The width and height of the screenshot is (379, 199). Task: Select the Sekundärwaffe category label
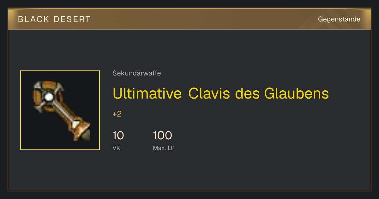coord(137,73)
